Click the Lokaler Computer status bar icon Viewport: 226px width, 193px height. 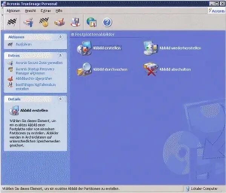pyautogui.click(x=188, y=188)
